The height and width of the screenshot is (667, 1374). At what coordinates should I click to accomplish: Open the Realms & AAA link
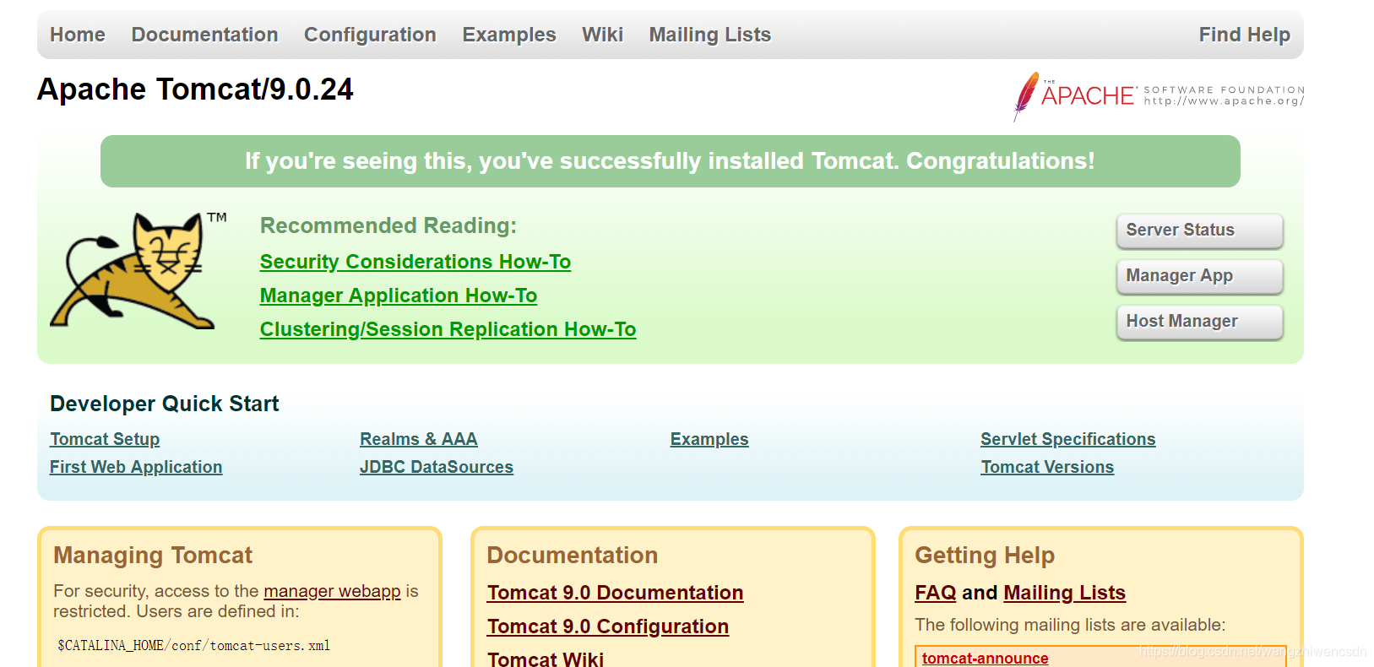419,439
